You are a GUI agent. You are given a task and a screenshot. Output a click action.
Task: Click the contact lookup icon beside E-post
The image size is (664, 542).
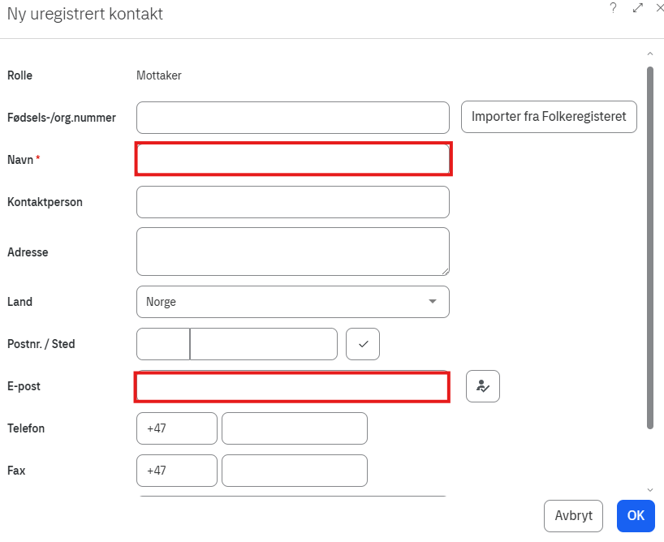(483, 386)
